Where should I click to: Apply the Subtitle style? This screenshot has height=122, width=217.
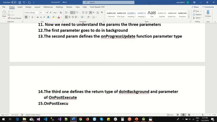pos(162,14)
